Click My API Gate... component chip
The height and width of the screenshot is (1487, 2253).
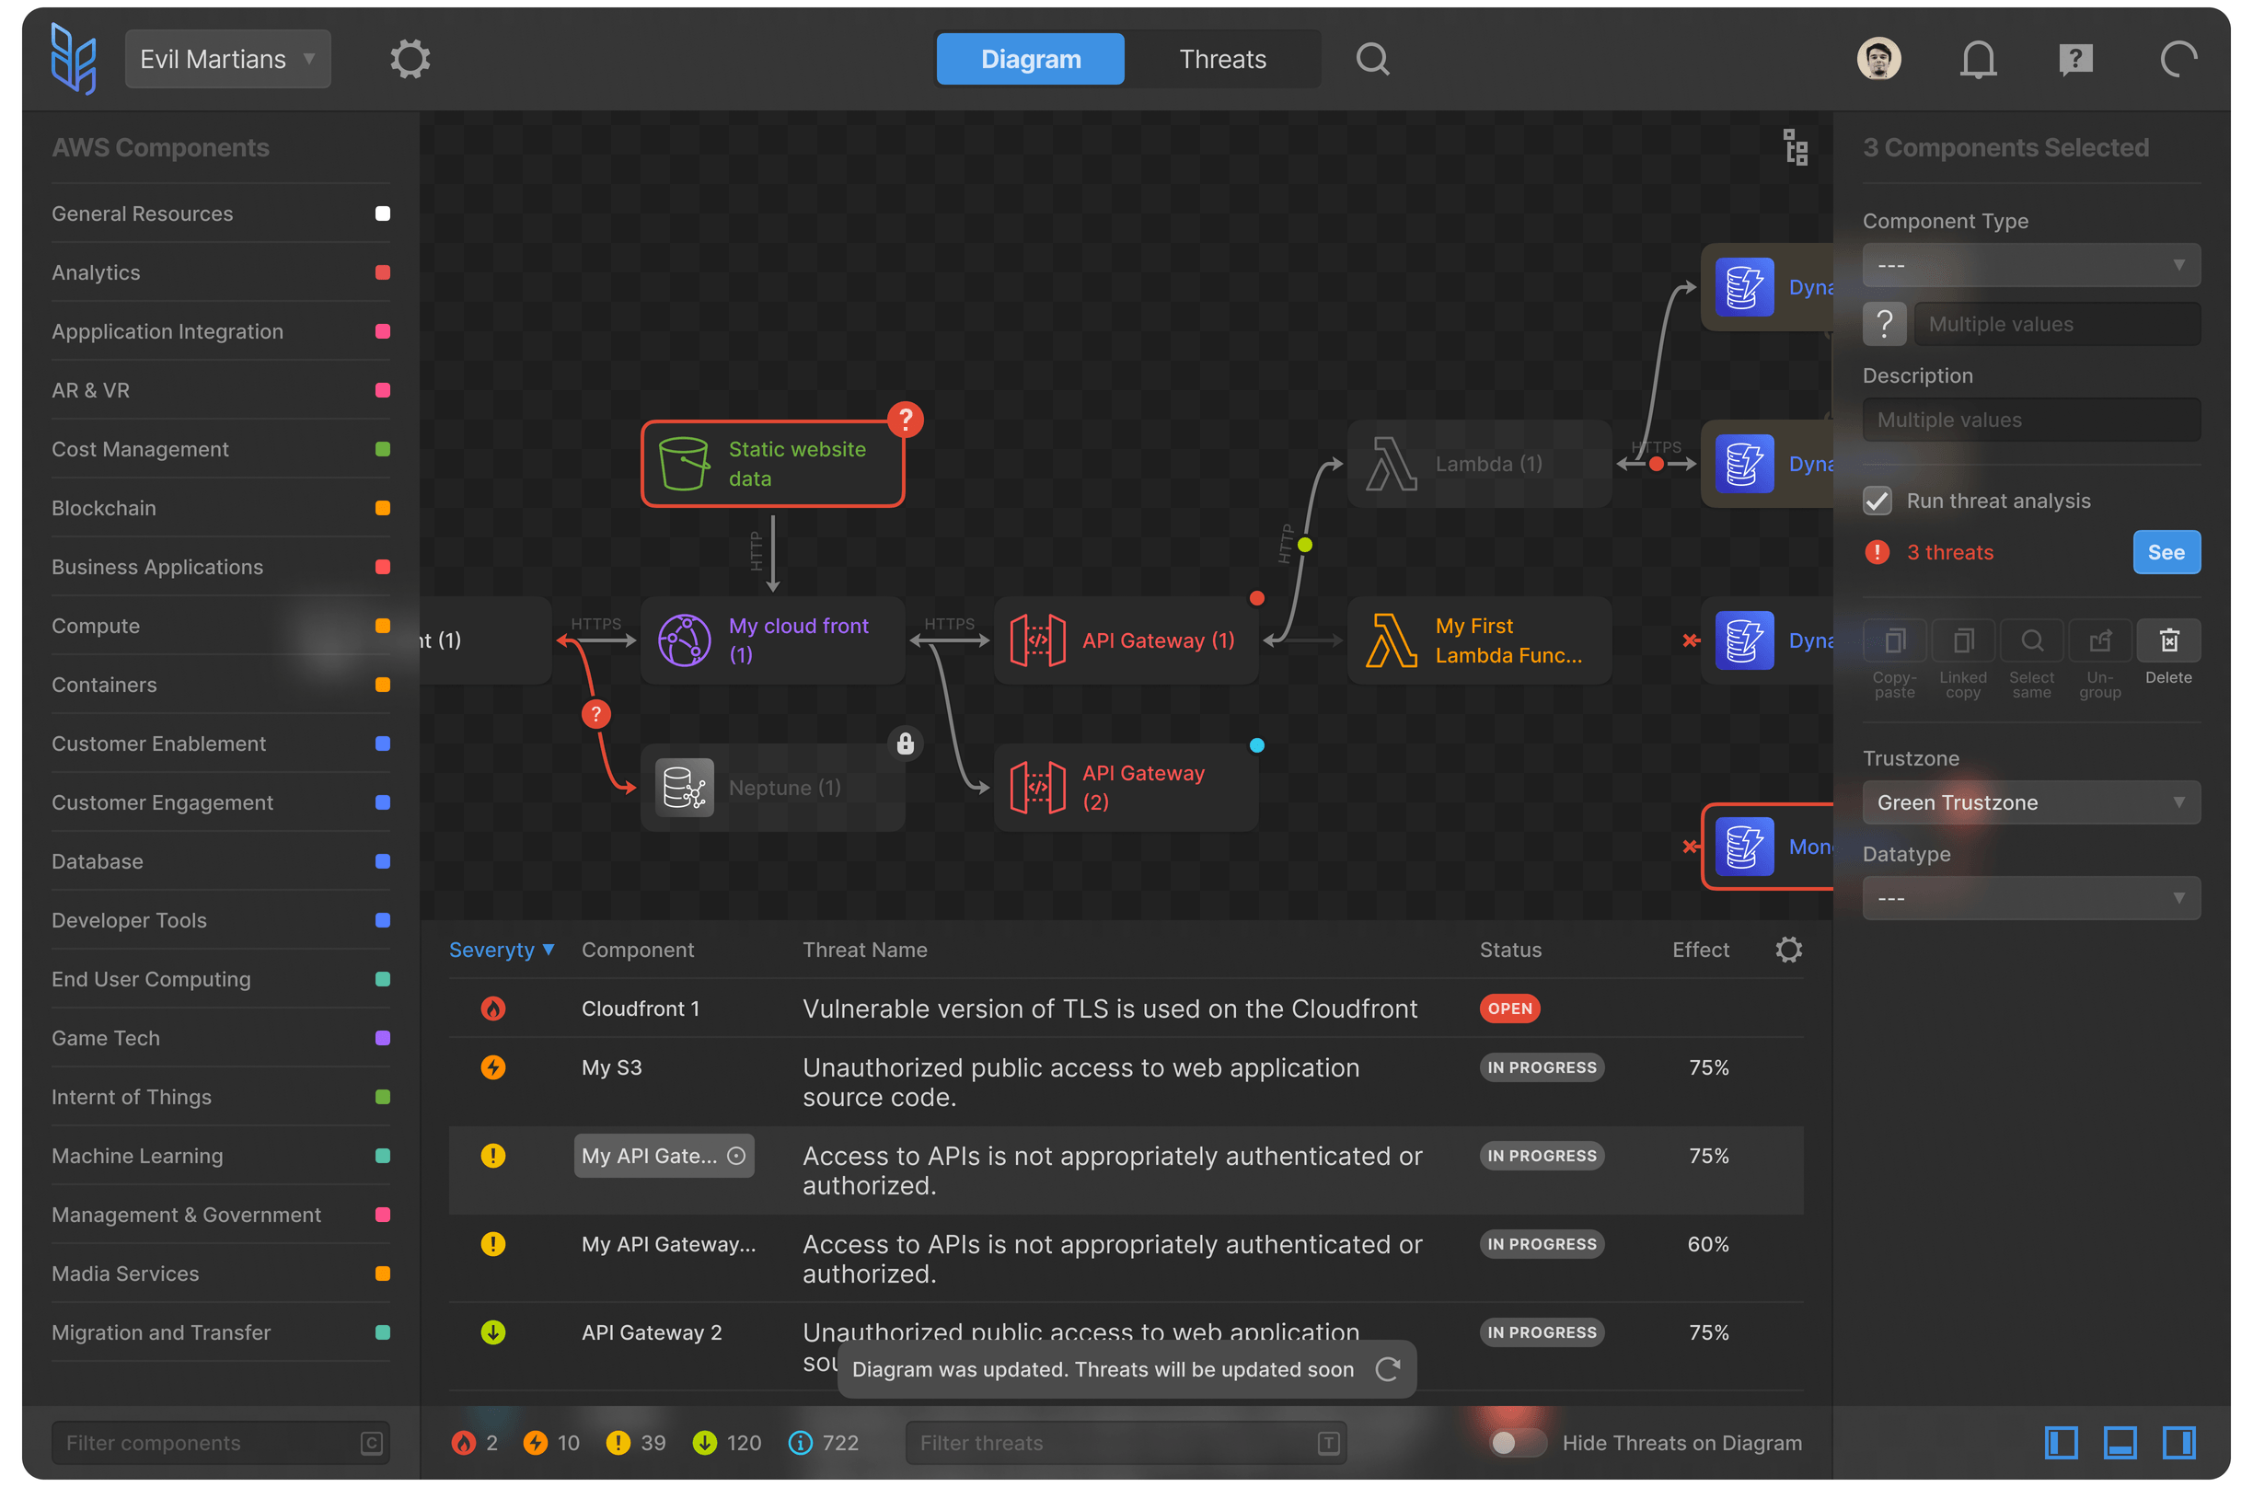coord(664,1155)
